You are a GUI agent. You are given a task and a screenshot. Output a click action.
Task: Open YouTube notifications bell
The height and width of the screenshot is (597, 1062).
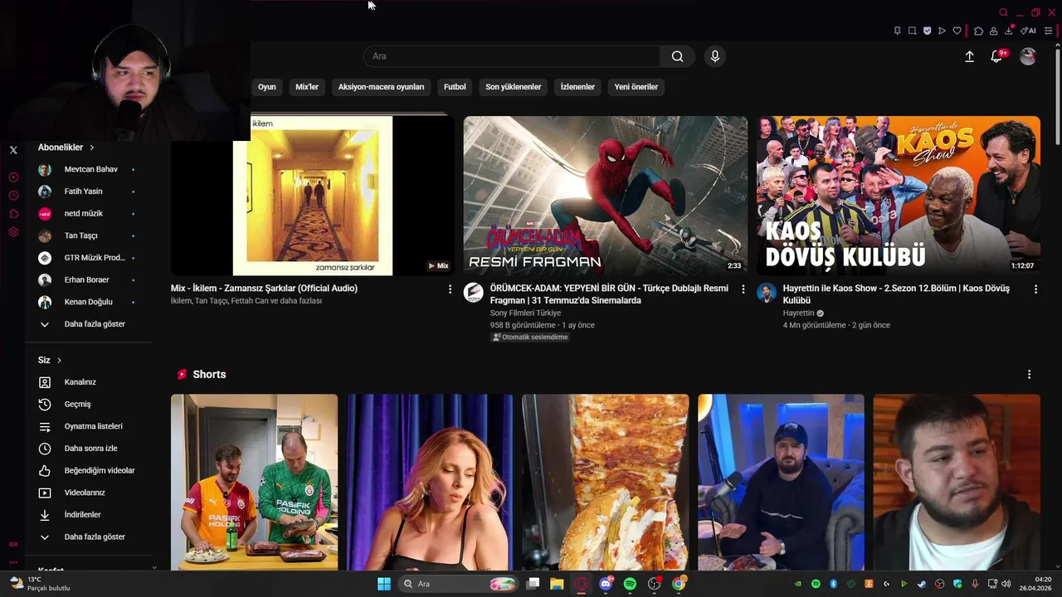click(996, 56)
